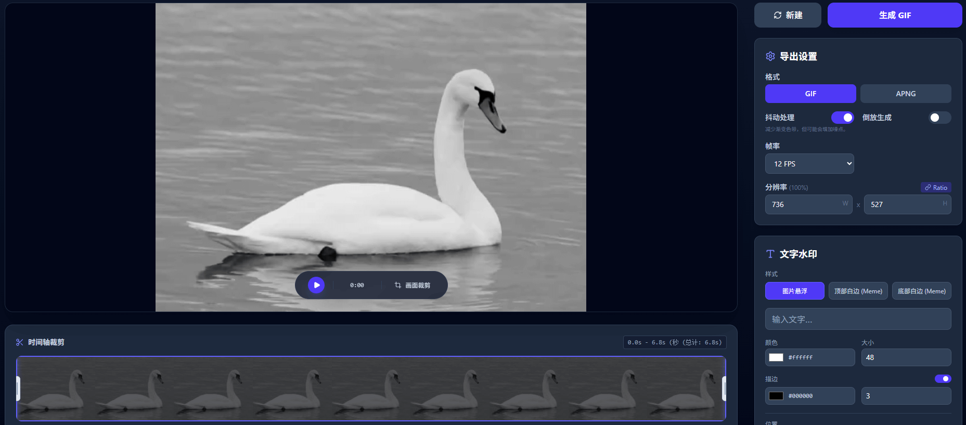This screenshot has height=425, width=966.
Task: Click the T icon beside 文字水印
Action: (770, 254)
